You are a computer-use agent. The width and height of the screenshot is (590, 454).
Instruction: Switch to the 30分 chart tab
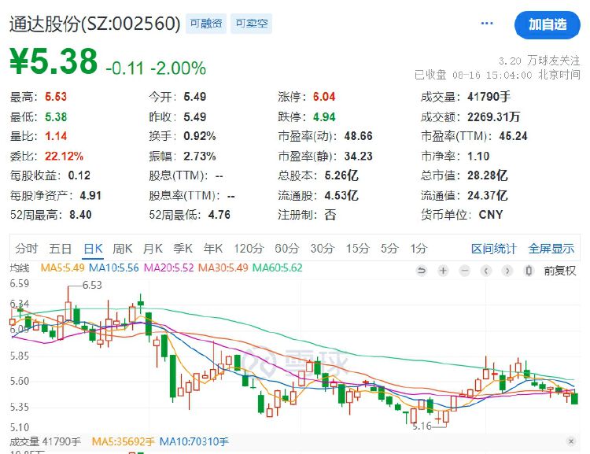pyautogui.click(x=323, y=249)
